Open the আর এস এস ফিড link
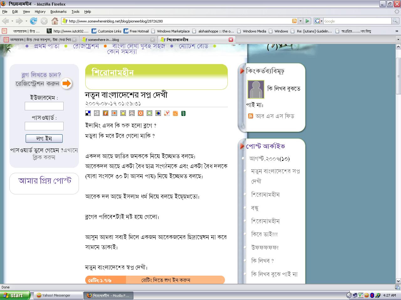401x300 pixels. pyautogui.click(x=275, y=116)
